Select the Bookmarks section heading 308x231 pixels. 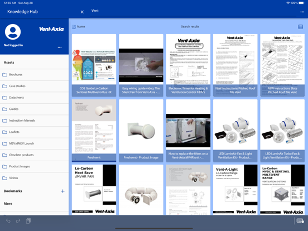tap(13, 191)
